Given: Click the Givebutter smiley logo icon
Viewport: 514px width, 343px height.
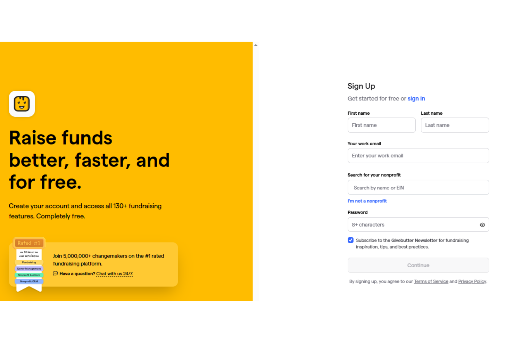Looking at the screenshot, I should [x=22, y=104].
